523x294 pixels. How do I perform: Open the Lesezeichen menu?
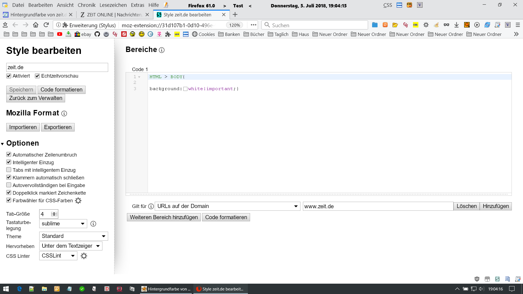pos(113,5)
